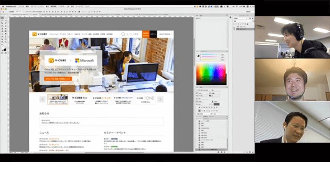Viewport: 330px width, 171px height.
Task: Select the Dodge tool
Action: [x=6, y=33]
